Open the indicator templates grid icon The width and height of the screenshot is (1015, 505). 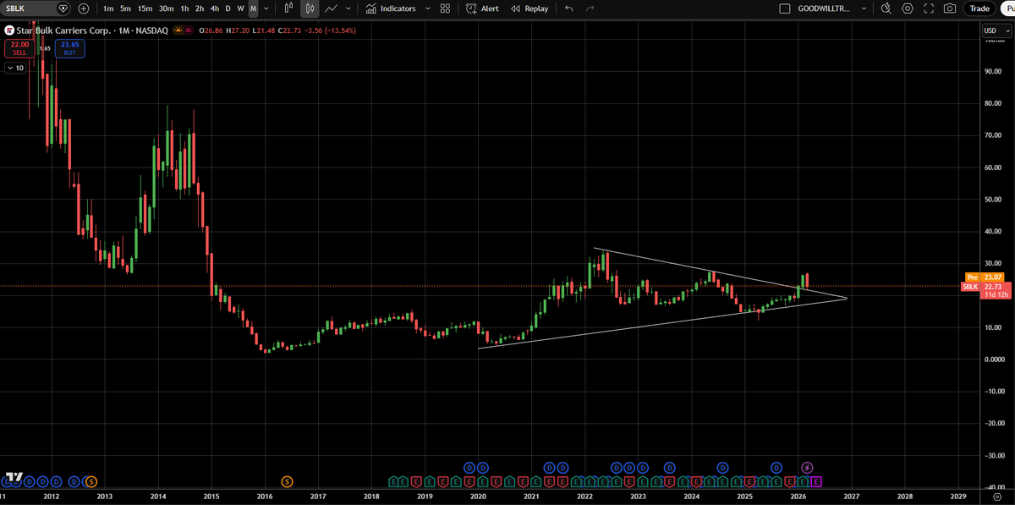pos(445,8)
